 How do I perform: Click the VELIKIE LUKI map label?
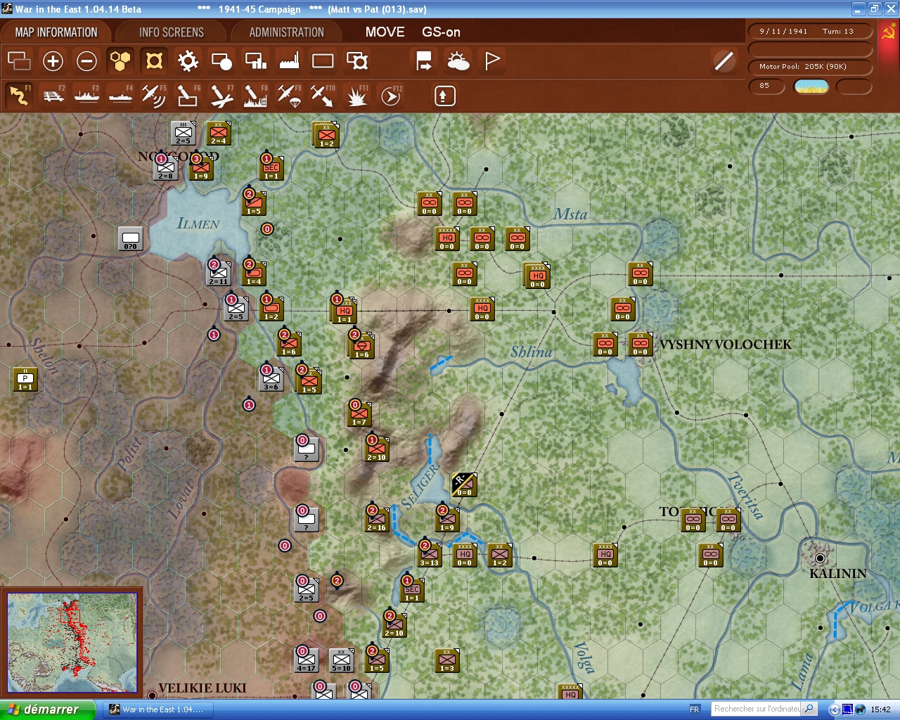[x=202, y=688]
